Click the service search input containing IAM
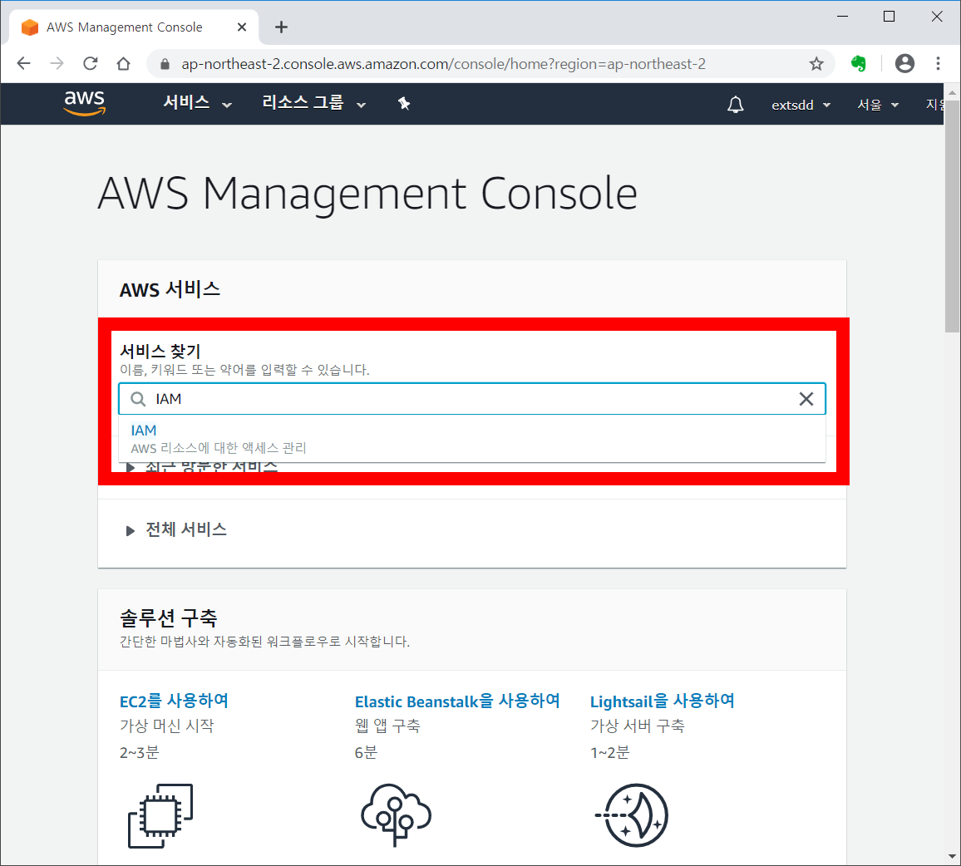This screenshot has width=961, height=866. [472, 399]
